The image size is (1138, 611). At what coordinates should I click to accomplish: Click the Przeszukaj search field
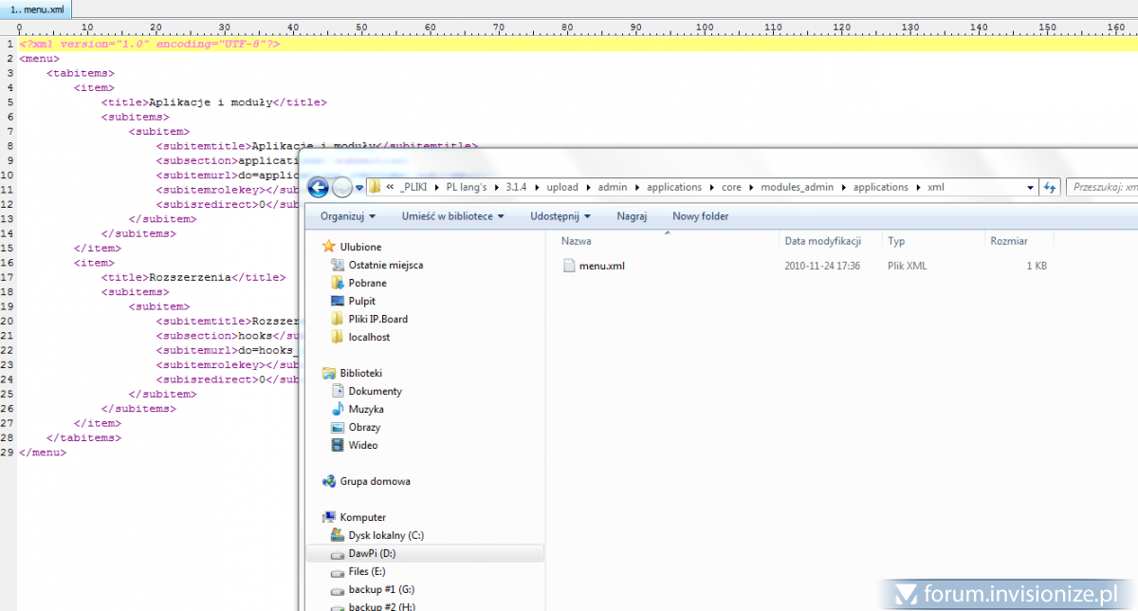pyautogui.click(x=1102, y=188)
